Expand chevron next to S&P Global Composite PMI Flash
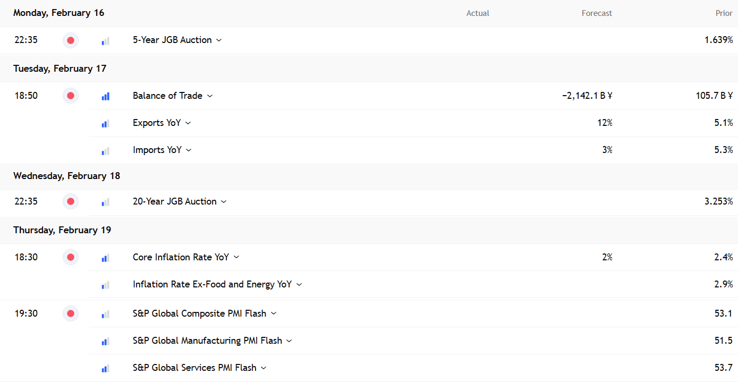 pos(274,314)
